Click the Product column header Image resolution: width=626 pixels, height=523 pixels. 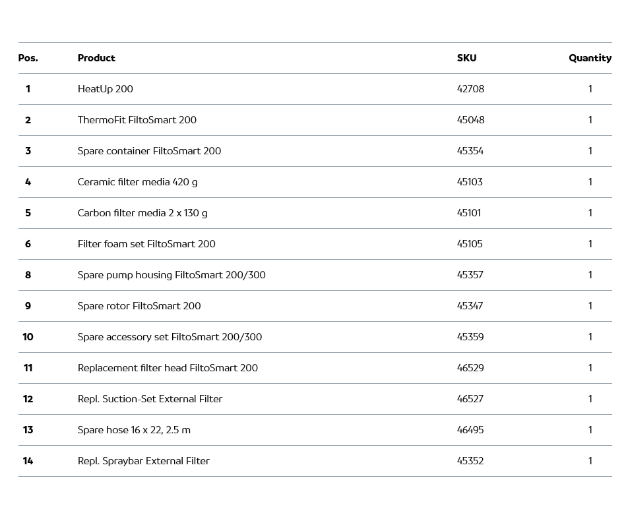tap(96, 58)
